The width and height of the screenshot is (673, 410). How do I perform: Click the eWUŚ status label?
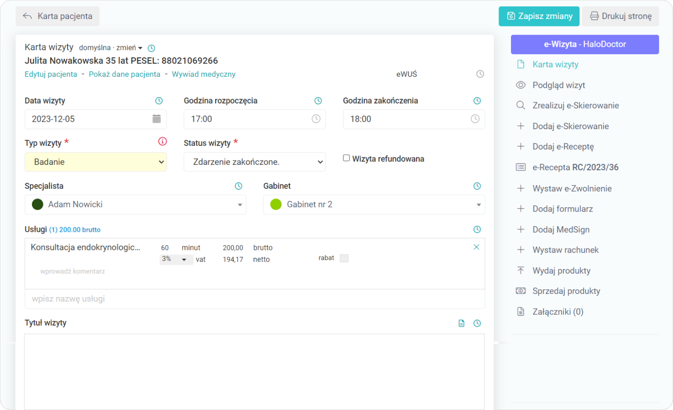pyautogui.click(x=407, y=74)
